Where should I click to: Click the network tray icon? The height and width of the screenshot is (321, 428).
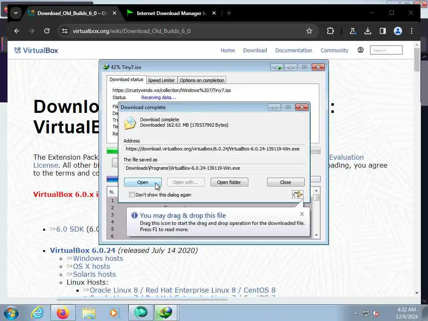pyautogui.click(x=365, y=313)
